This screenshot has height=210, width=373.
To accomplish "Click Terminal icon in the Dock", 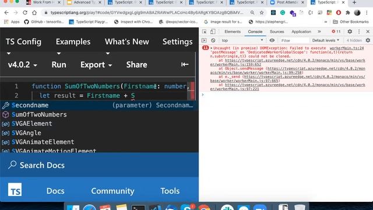I will coord(138,207).
